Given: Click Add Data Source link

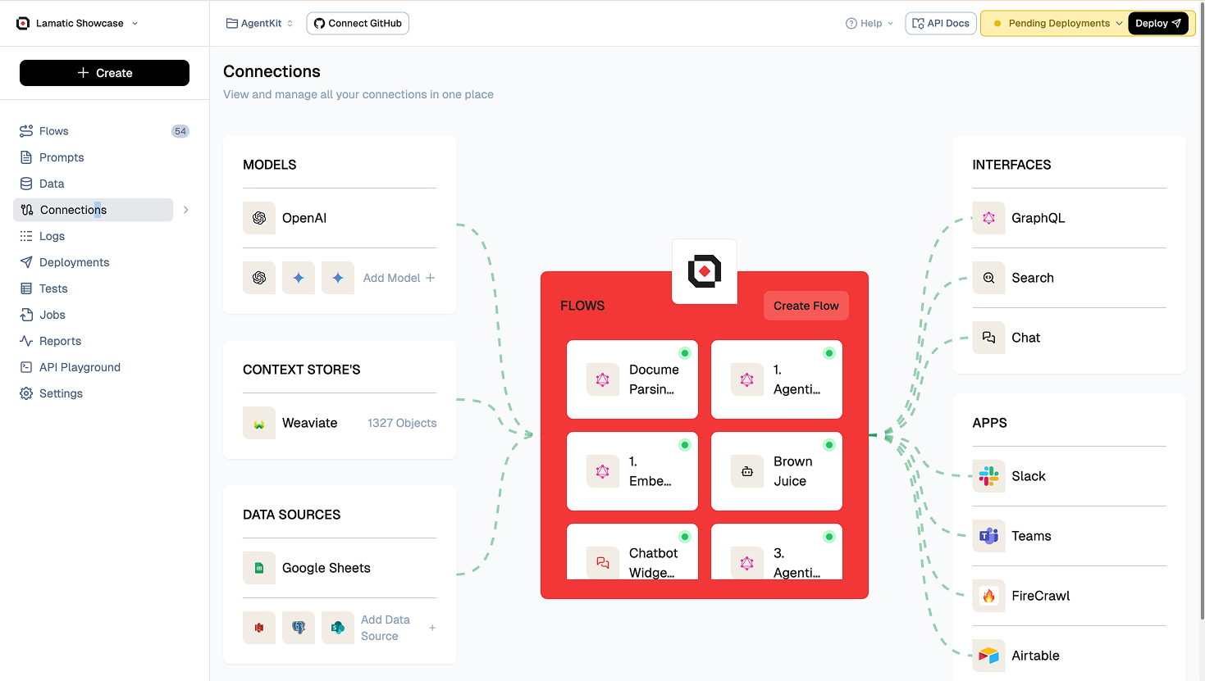Looking at the screenshot, I should coord(399,628).
